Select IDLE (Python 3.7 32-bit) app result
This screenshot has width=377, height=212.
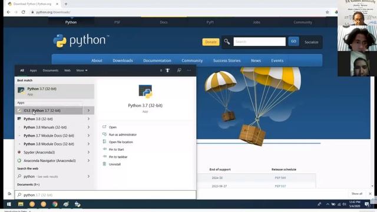pos(49,111)
